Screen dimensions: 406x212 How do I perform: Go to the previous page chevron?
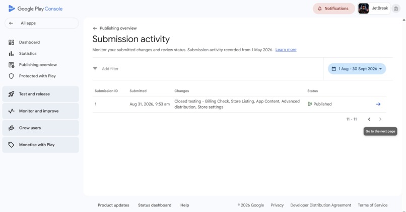369,119
